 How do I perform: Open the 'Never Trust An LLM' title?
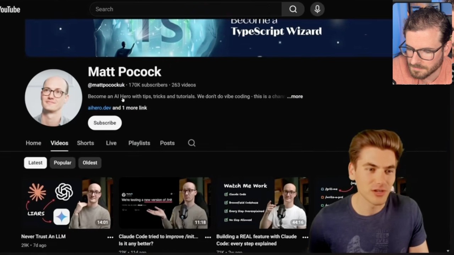pyautogui.click(x=43, y=237)
